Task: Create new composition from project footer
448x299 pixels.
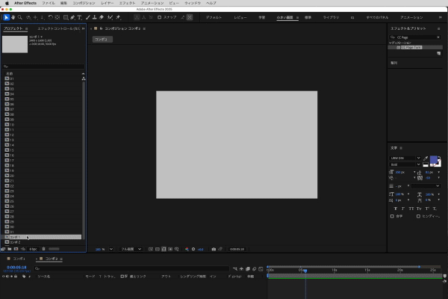Action: click(16, 249)
